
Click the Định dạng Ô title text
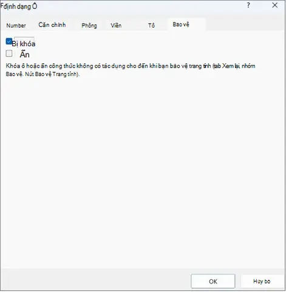19,7
